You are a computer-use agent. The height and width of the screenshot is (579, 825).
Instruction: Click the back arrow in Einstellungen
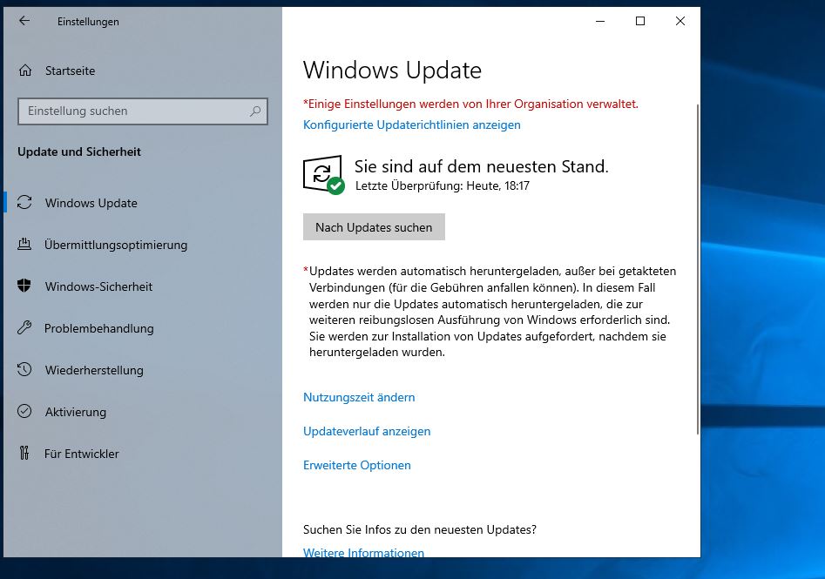point(24,21)
